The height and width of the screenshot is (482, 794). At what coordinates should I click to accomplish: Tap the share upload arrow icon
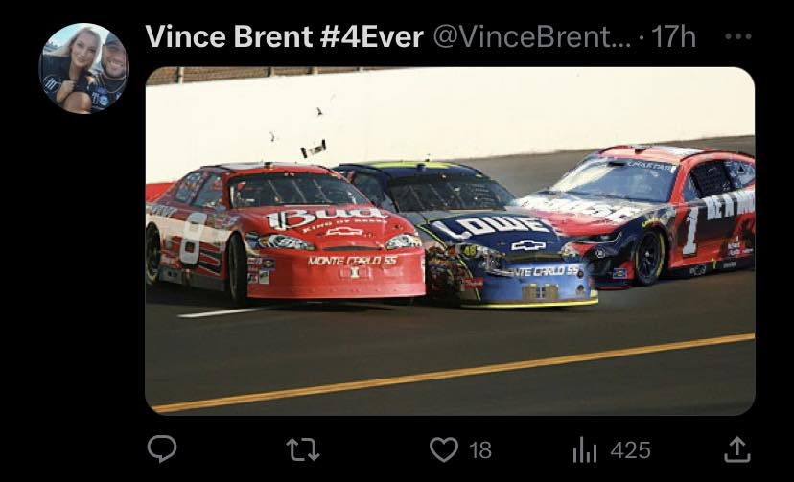tap(736, 449)
